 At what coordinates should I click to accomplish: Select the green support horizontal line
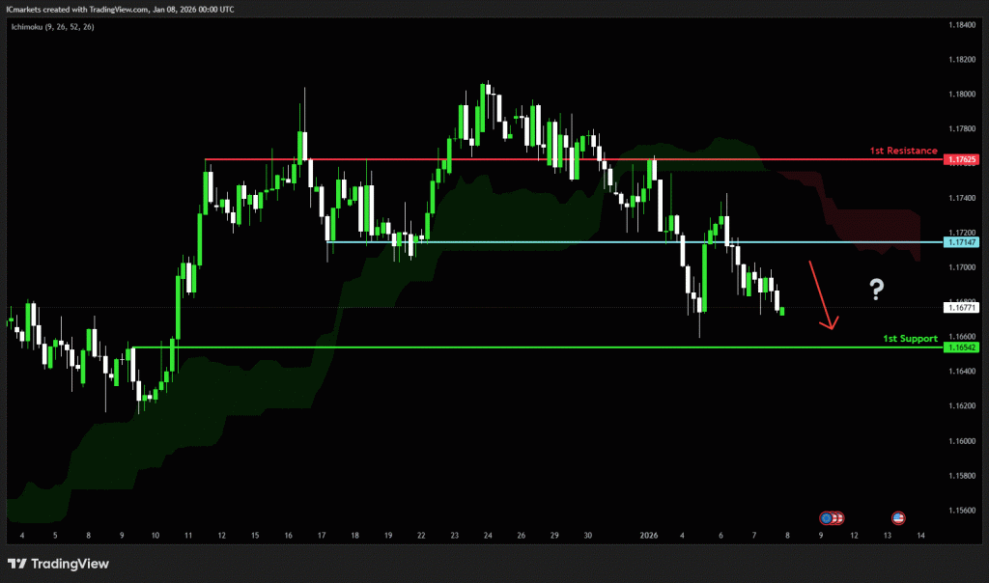pos(483,347)
